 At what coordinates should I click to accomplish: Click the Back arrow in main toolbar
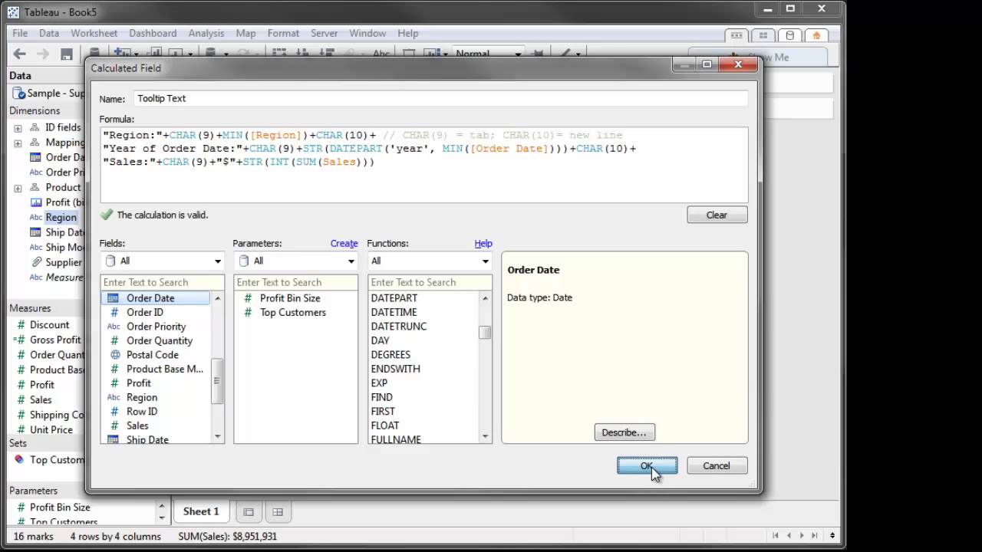point(20,54)
